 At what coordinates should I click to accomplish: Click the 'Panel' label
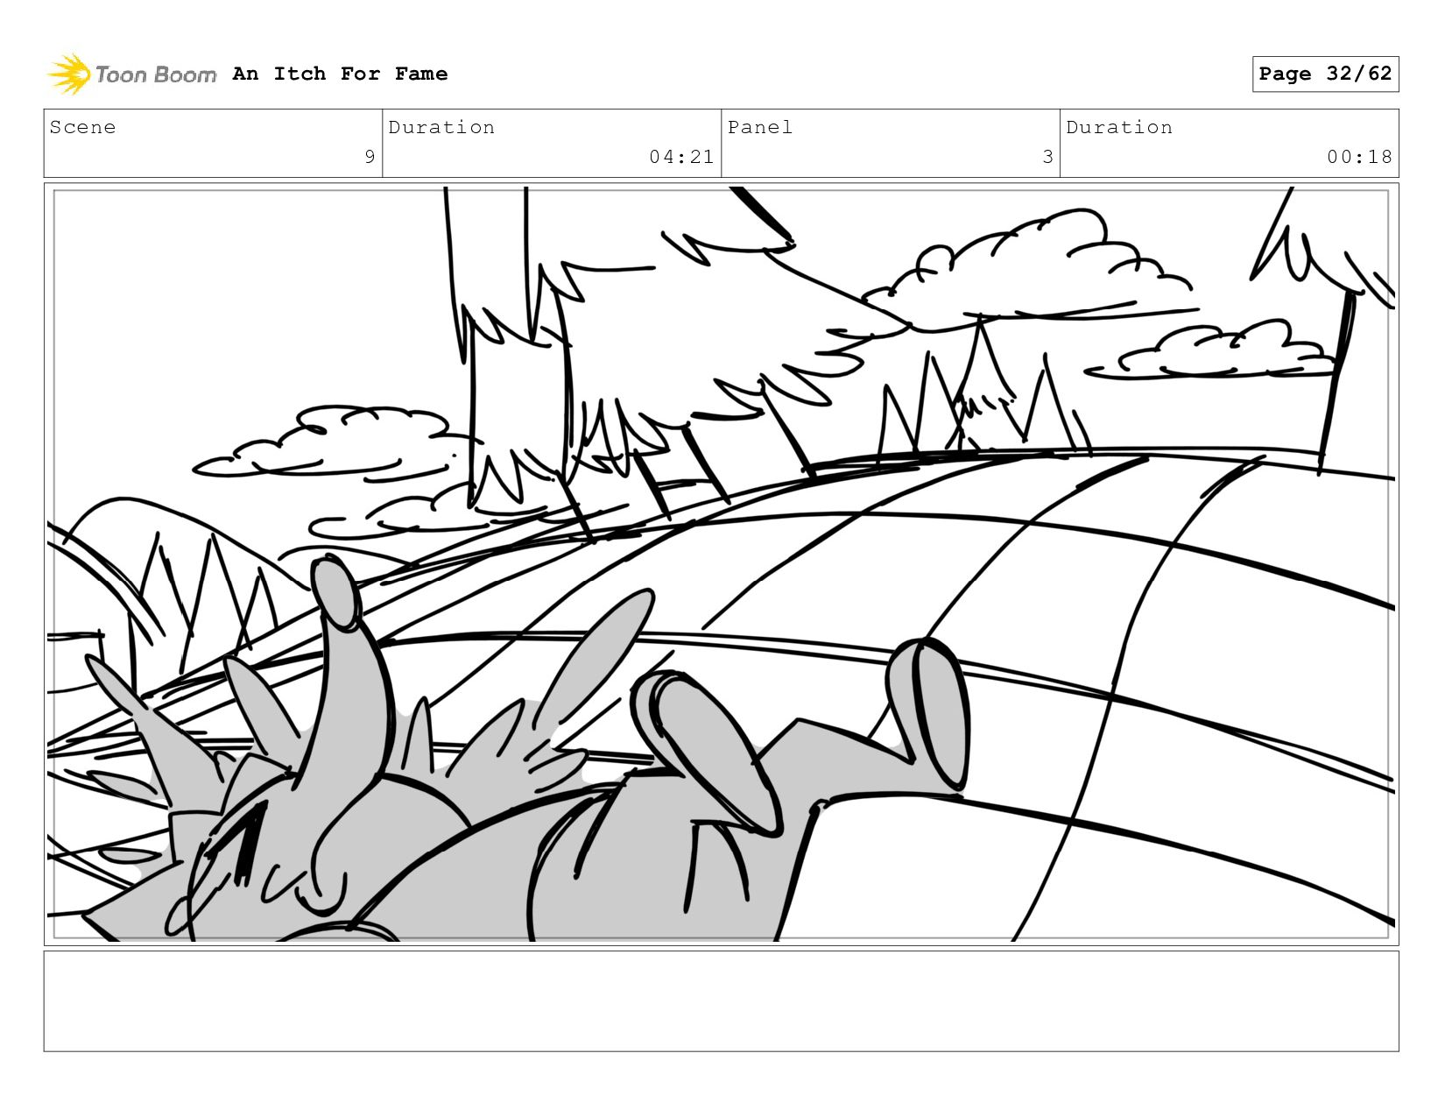(760, 127)
